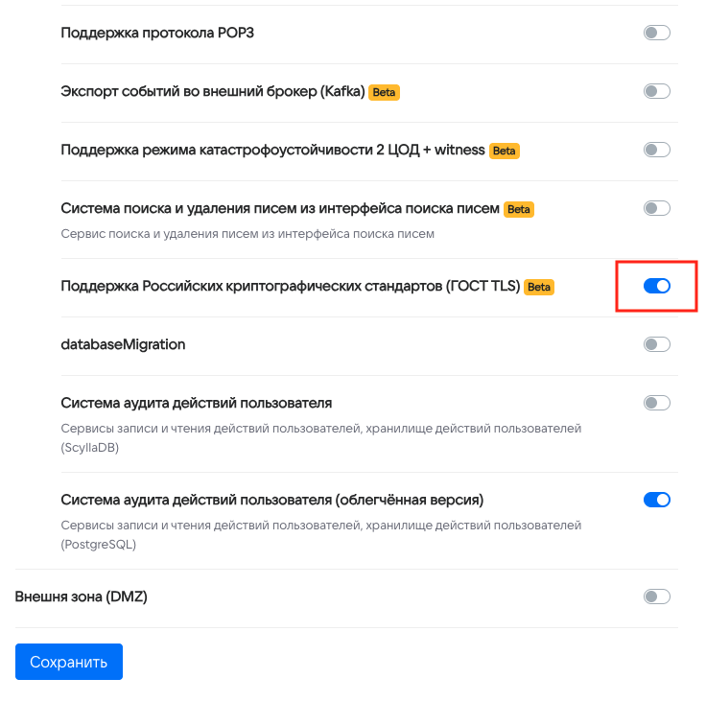The width and height of the screenshot is (706, 702).
Task: Click the Экспорт событий во внешний брокер label
Action: tap(212, 92)
